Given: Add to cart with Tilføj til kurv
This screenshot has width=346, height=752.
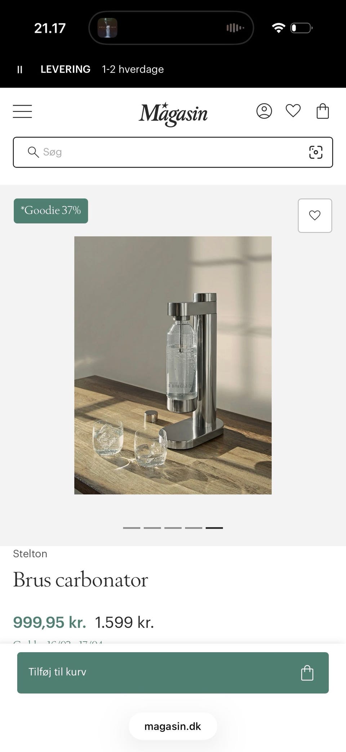Looking at the screenshot, I should pos(173,673).
